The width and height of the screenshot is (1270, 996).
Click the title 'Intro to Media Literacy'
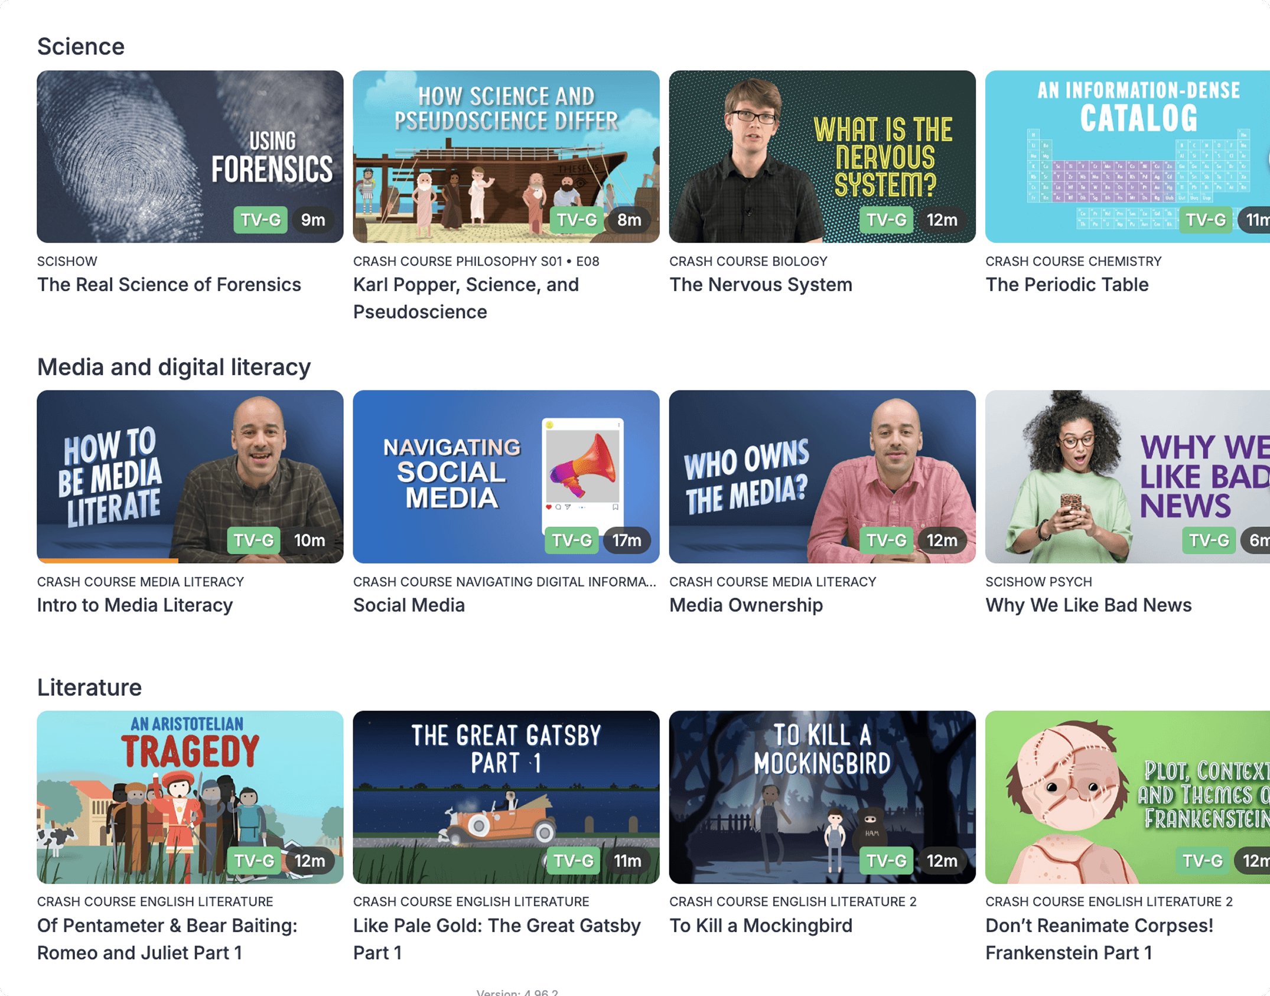[x=135, y=605]
